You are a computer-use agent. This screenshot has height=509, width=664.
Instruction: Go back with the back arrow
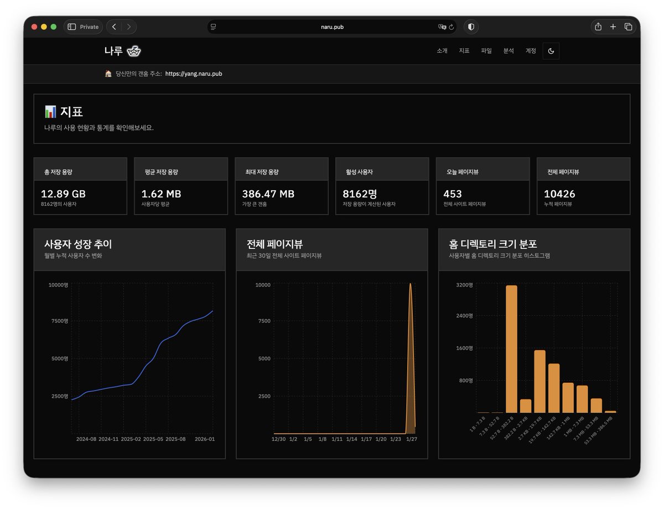pyautogui.click(x=114, y=27)
